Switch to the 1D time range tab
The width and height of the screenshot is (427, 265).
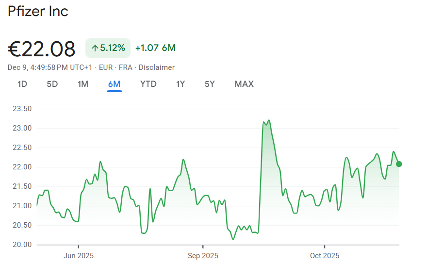click(22, 84)
